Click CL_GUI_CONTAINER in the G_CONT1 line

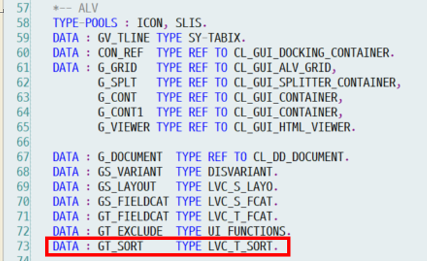[286, 112]
